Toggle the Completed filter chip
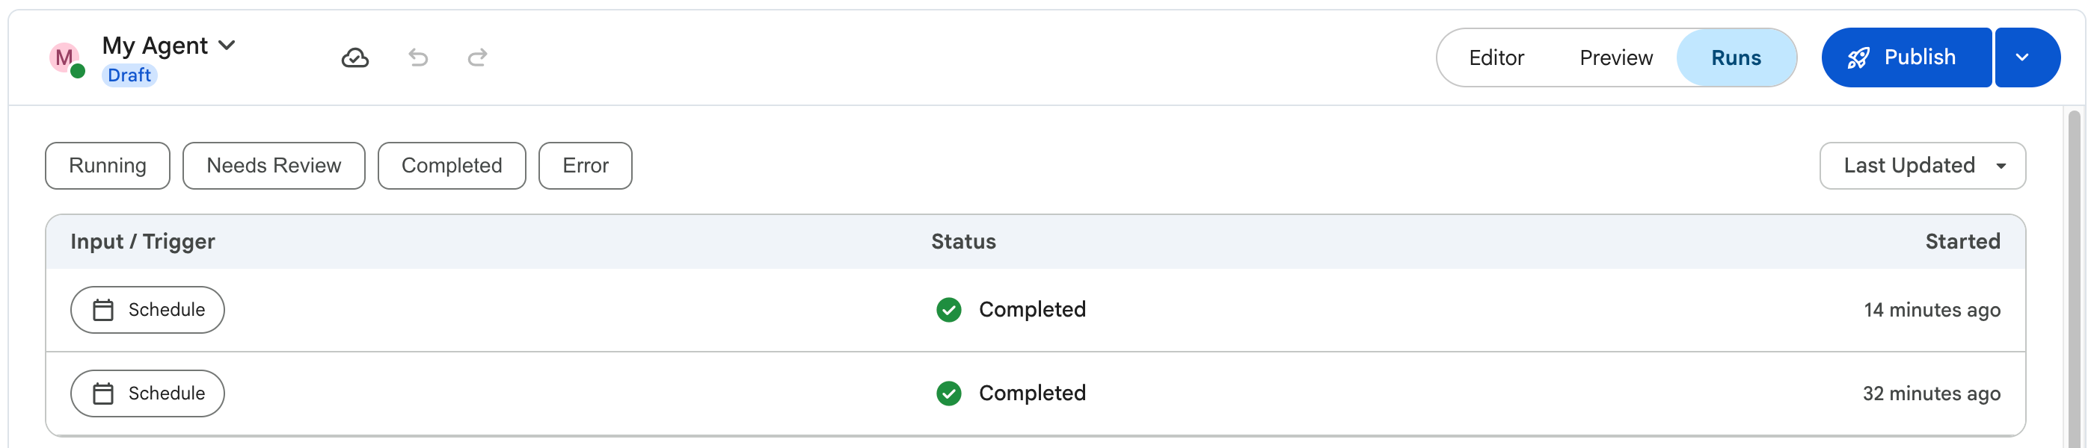The height and width of the screenshot is (448, 2094). (x=452, y=166)
